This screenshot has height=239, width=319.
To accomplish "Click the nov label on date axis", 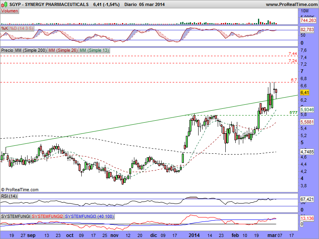I will pyautogui.click(x=114, y=235).
